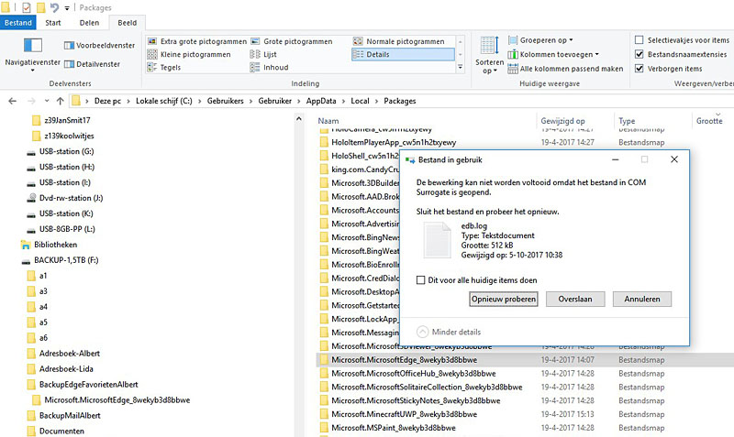Viewport: 734px width, 437px height.
Task: Go back with the back arrow
Action: 13,101
